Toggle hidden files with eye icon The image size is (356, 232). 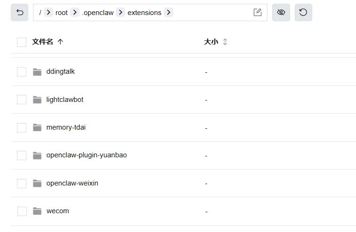(281, 13)
